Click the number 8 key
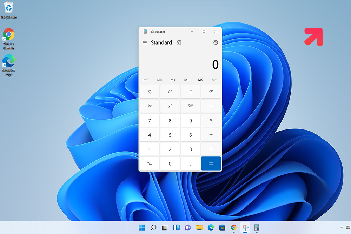351x234 pixels. pyautogui.click(x=170, y=121)
